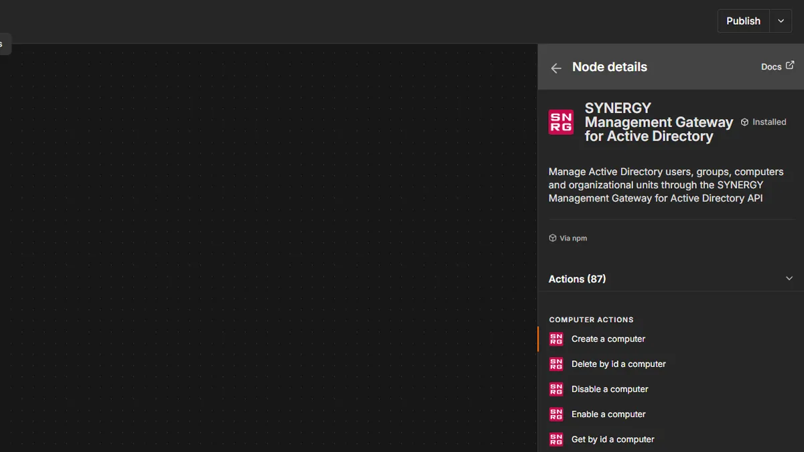
Task: Click the SNRG icon beside Disable a computer
Action: (x=556, y=389)
